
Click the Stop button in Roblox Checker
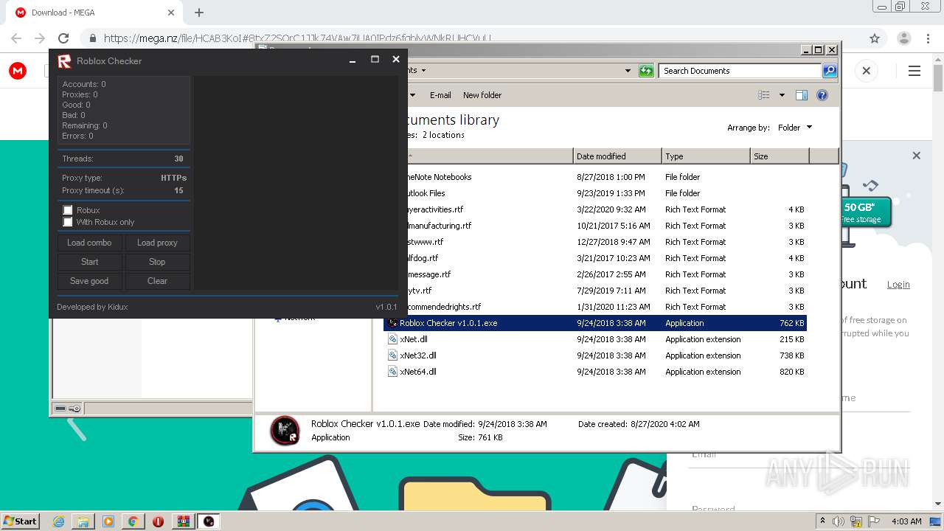[157, 262]
